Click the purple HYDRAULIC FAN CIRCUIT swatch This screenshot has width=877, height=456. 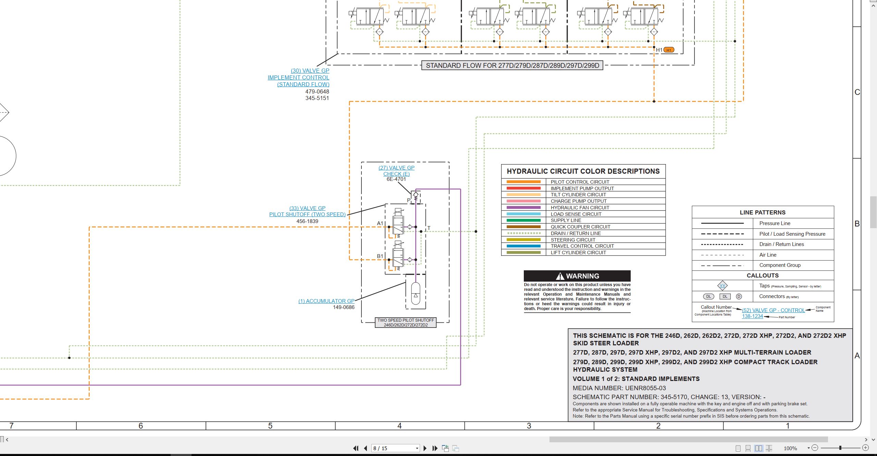coord(523,208)
